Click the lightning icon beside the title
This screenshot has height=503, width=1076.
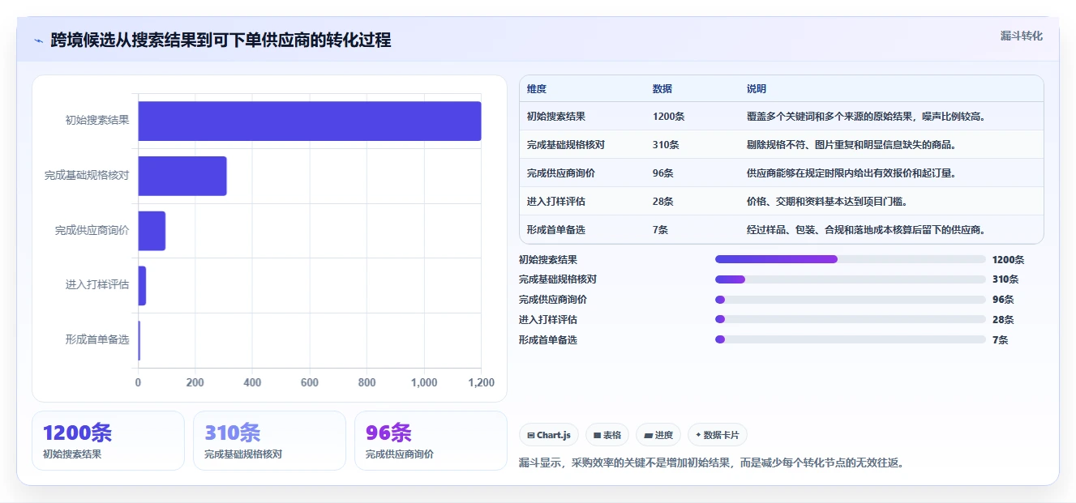pos(38,40)
